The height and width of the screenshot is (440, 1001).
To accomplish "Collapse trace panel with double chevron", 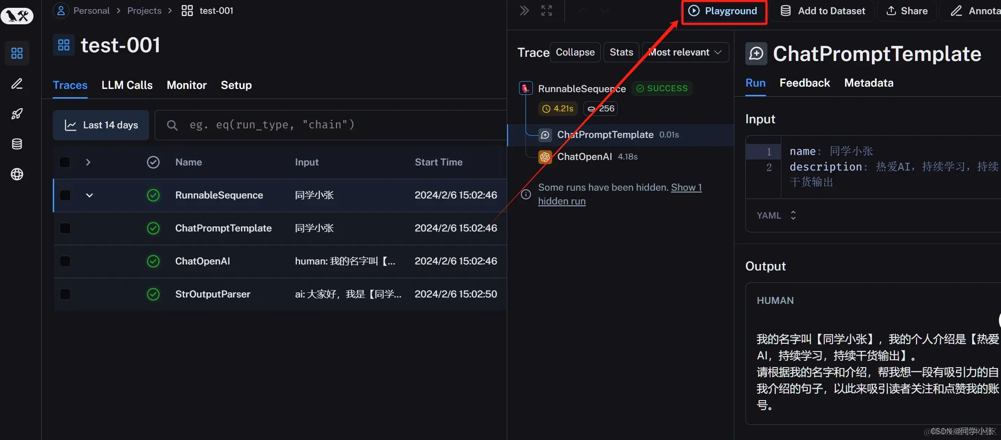I will tap(524, 11).
